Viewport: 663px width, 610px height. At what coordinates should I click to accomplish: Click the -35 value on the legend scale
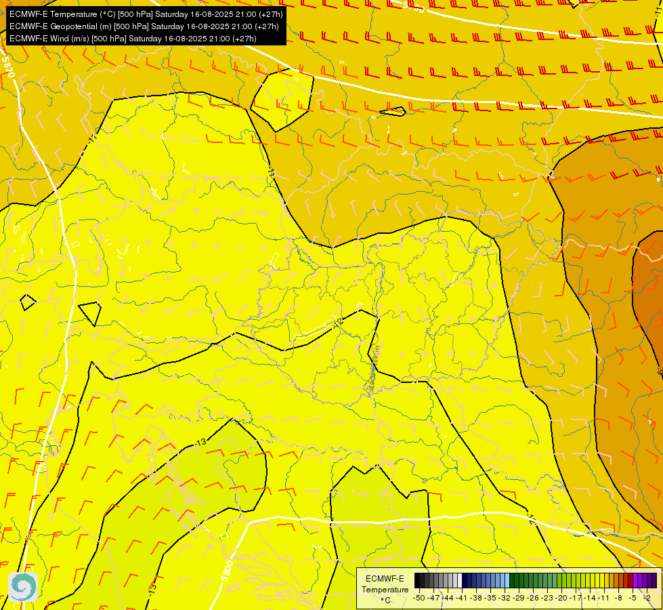click(490, 598)
